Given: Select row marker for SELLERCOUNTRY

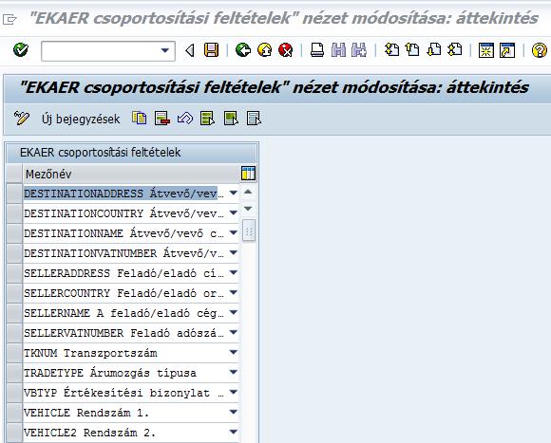Looking at the screenshot, I should [14, 293].
